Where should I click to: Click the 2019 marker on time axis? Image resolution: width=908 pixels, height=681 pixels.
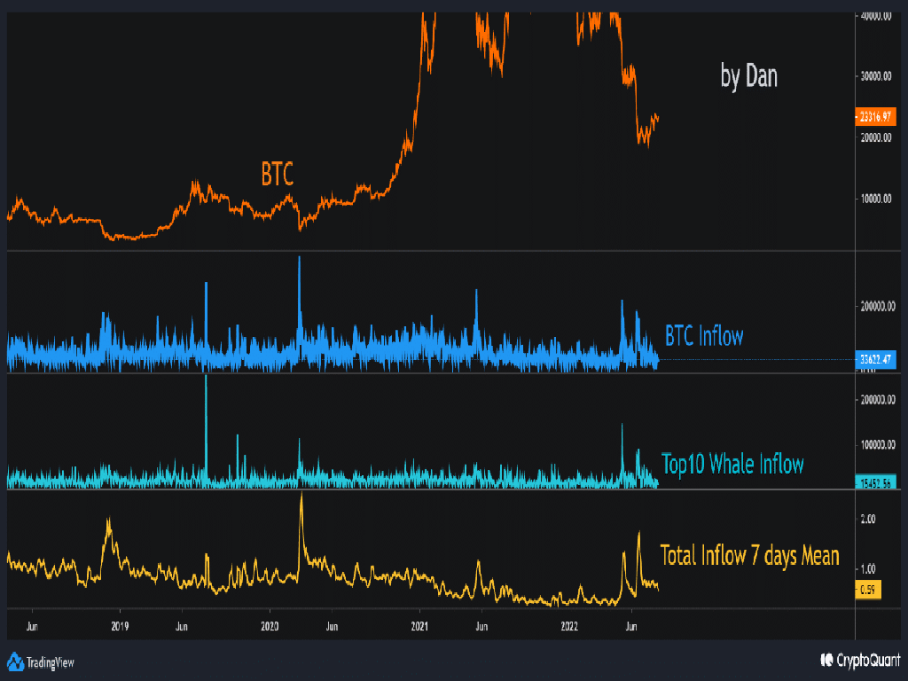(x=121, y=625)
